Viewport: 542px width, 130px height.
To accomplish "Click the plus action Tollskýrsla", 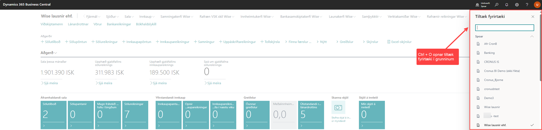I will tap(270, 42).
